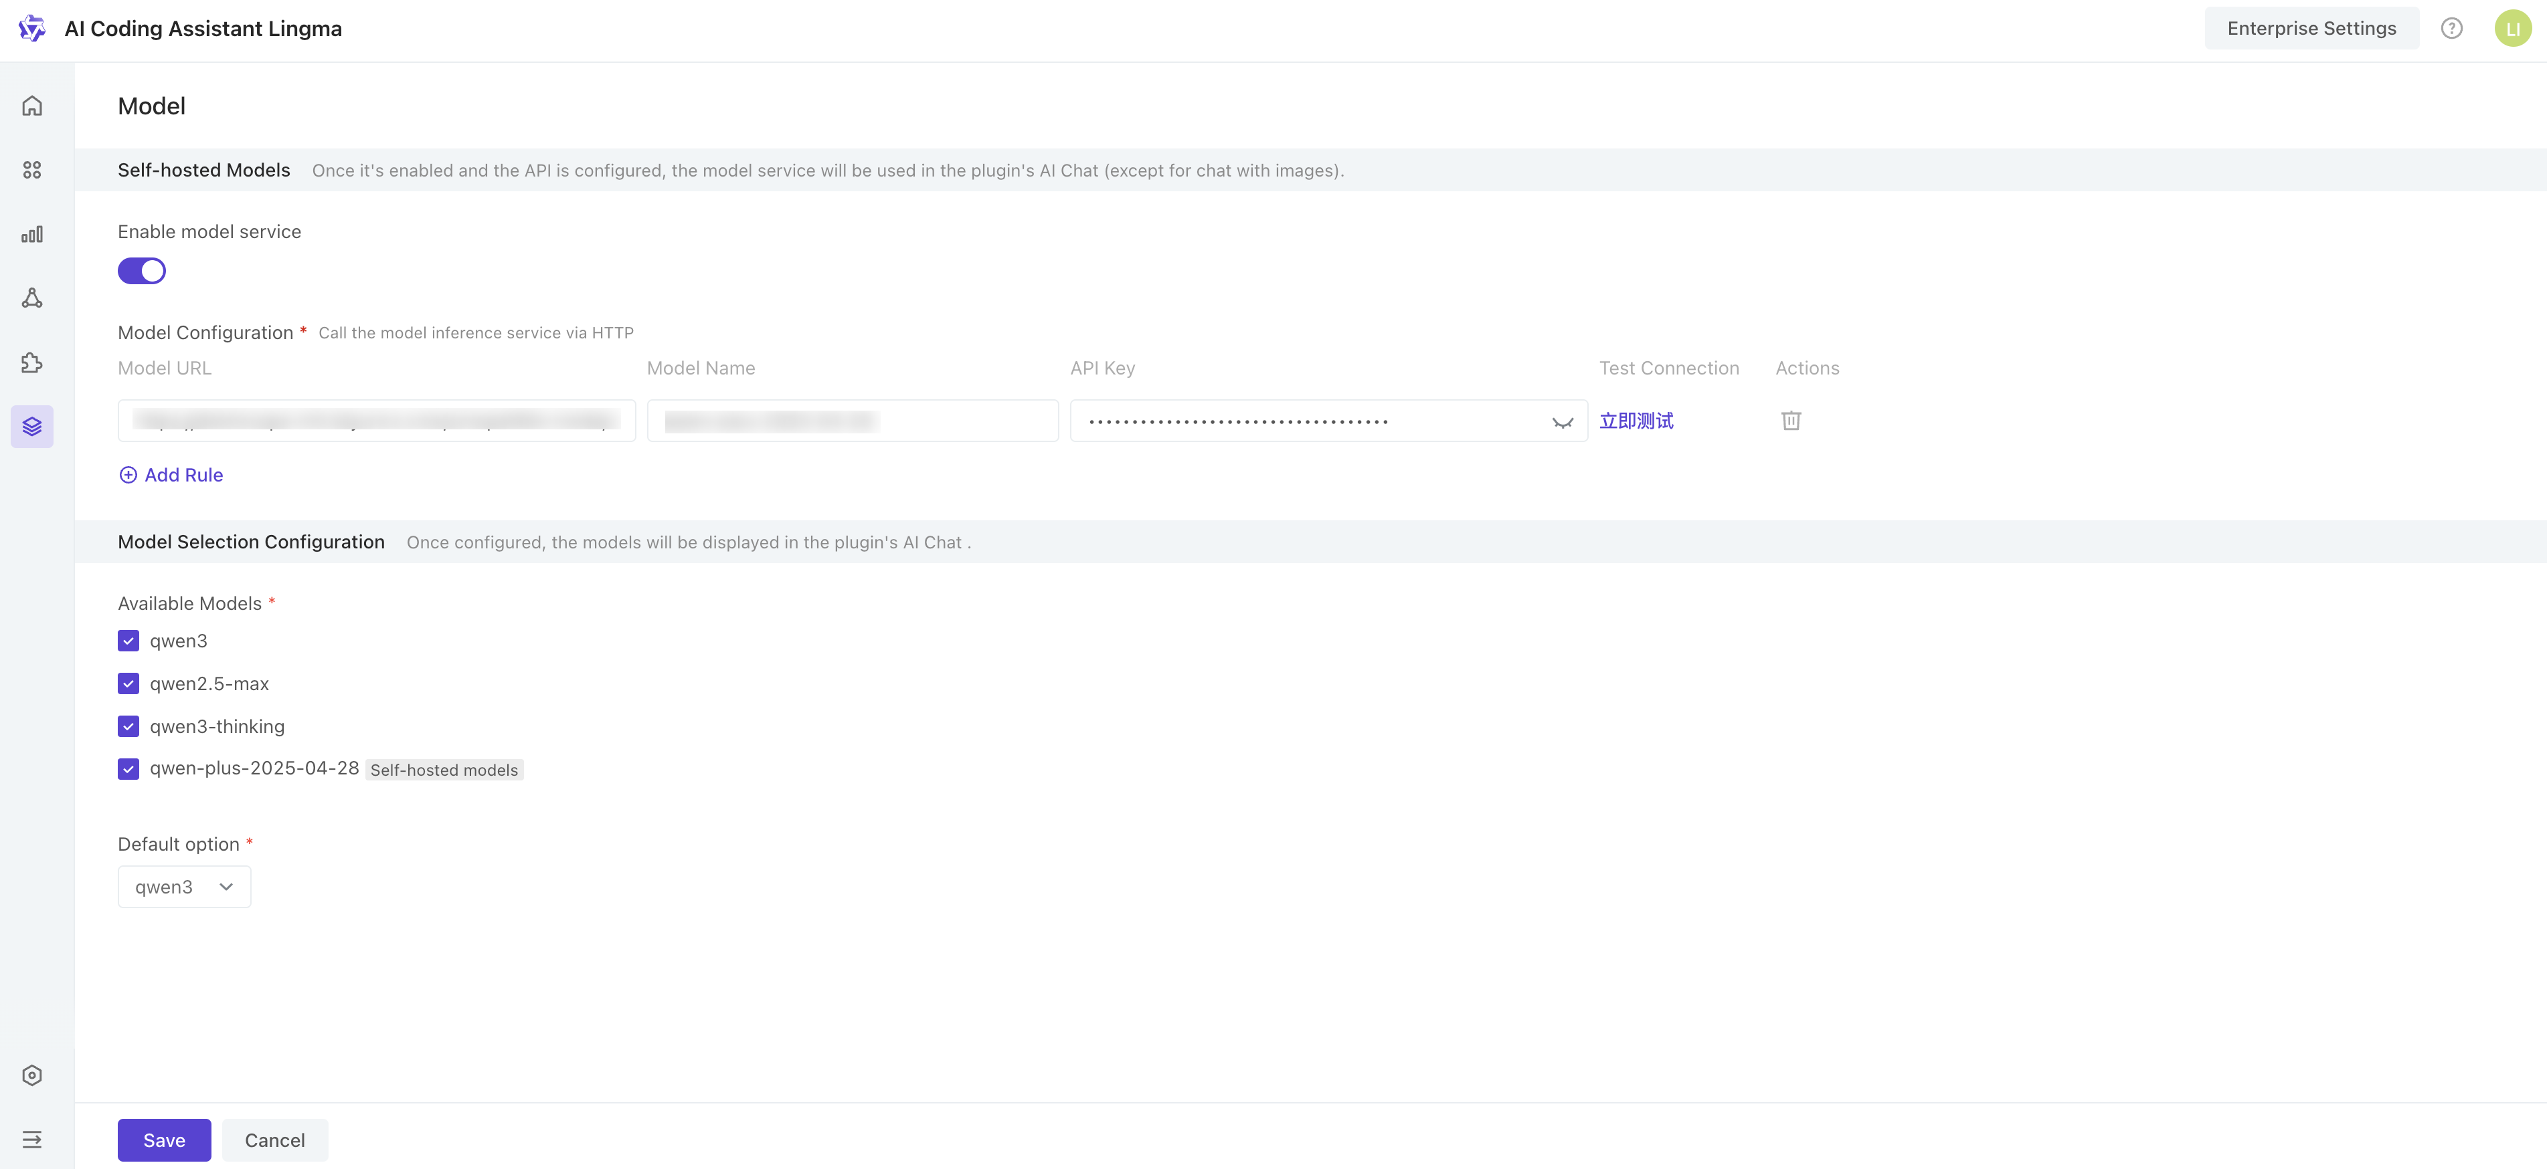Expand sidebar with bottom menu icon
The height and width of the screenshot is (1169, 2547).
[x=31, y=1140]
